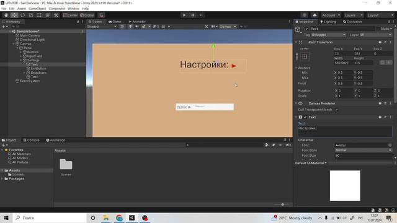Viewport: 397px width, 223px height.
Task: Open the anchor presets box in Rect Transform
Action: 305,56
